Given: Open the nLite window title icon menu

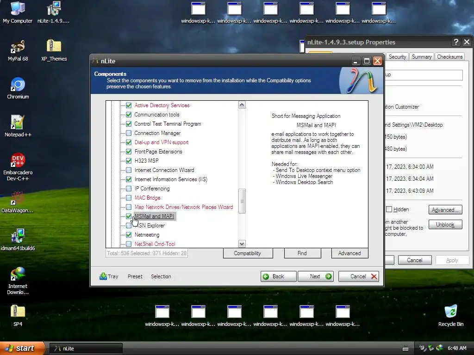Looking at the screenshot, I should pyautogui.click(x=95, y=61).
